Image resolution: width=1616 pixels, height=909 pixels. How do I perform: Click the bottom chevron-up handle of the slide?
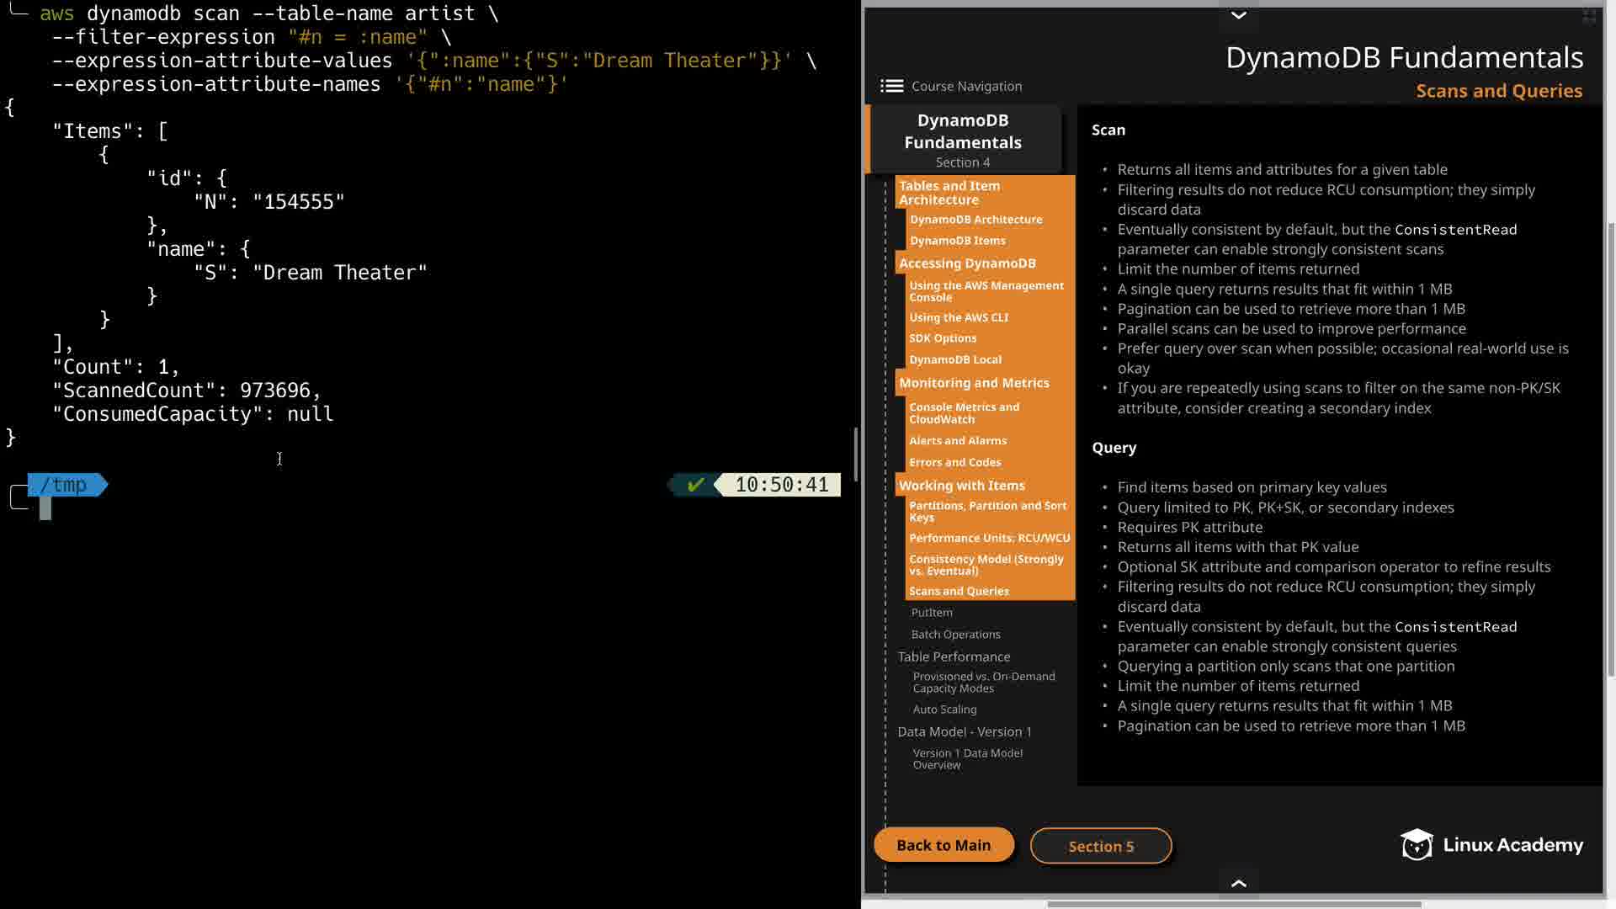coord(1238,883)
